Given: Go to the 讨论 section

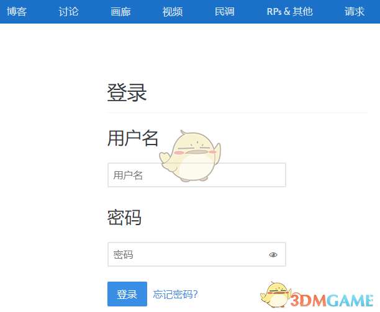Looking at the screenshot, I should click(68, 12).
